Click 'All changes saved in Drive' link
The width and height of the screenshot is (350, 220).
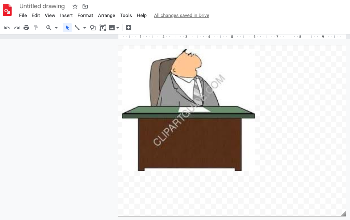click(181, 15)
